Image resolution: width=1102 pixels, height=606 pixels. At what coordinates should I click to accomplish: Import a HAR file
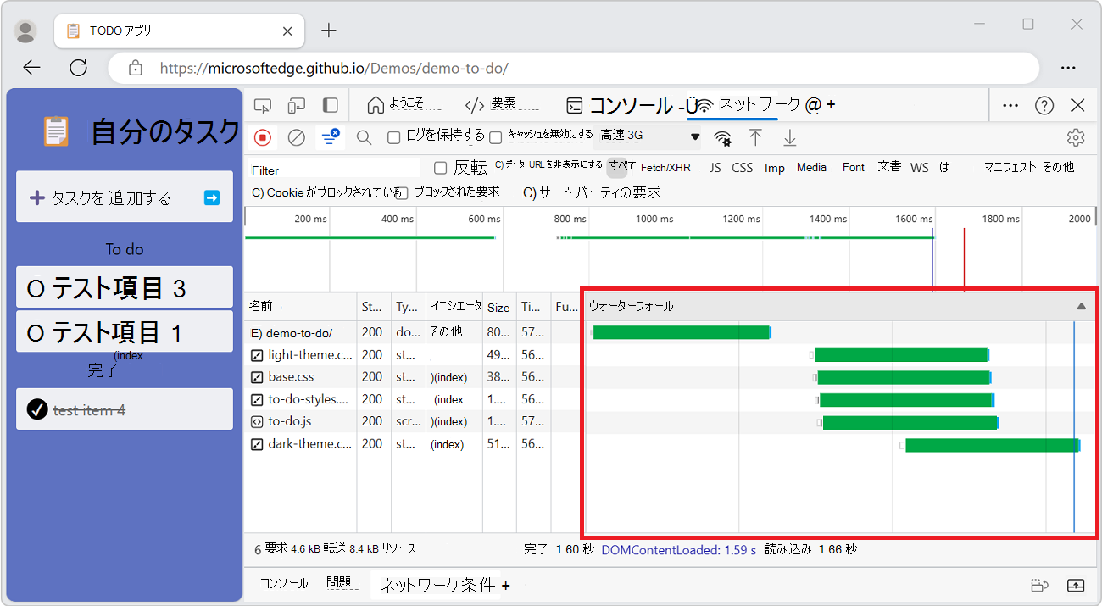(755, 136)
